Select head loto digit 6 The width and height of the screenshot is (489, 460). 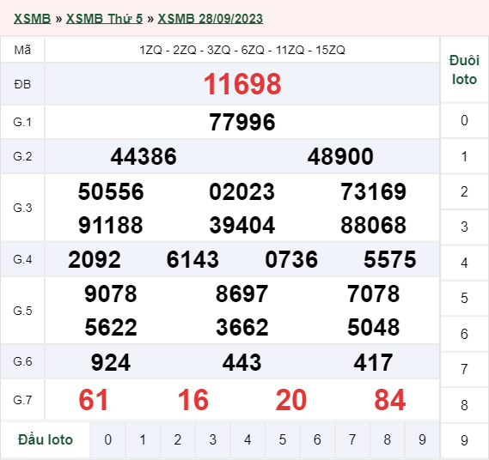point(317,439)
